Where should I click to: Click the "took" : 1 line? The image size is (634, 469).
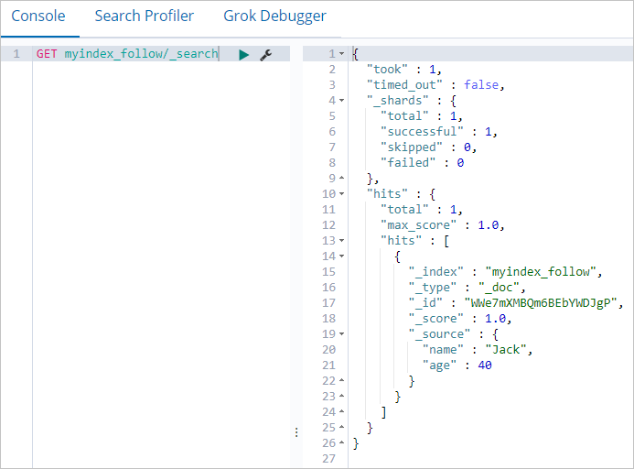pos(404,70)
